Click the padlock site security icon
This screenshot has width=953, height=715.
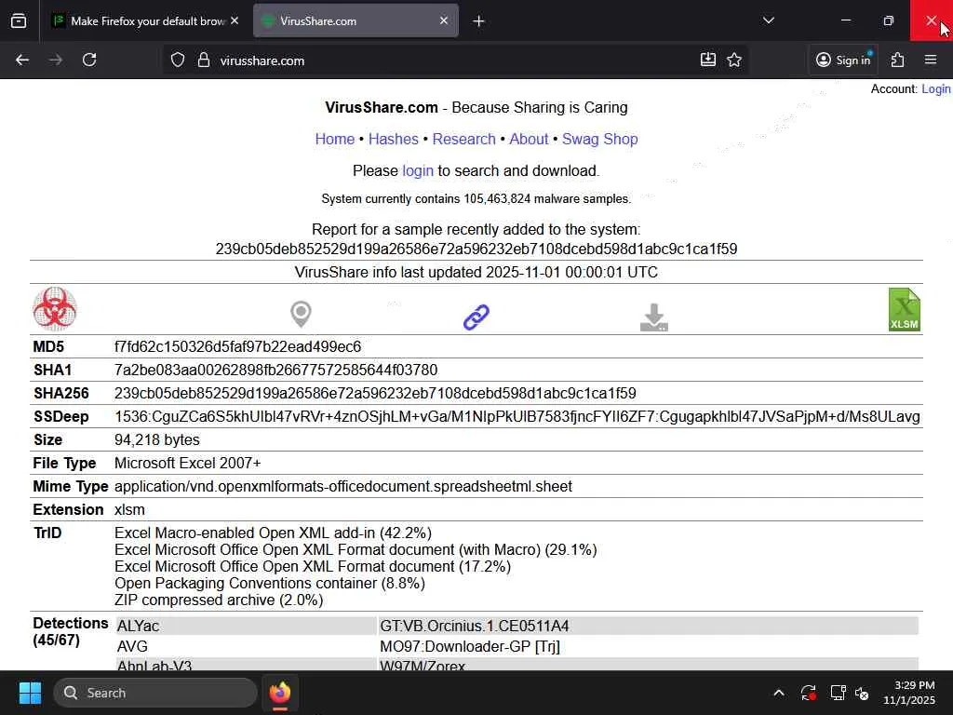tap(204, 61)
